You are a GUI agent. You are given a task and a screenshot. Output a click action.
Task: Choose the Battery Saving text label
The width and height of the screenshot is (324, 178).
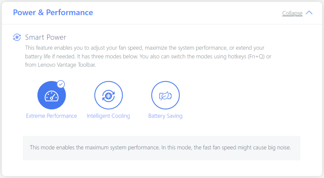tap(165, 116)
